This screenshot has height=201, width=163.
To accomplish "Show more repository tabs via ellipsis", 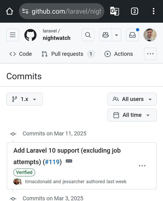I will 150,54.
